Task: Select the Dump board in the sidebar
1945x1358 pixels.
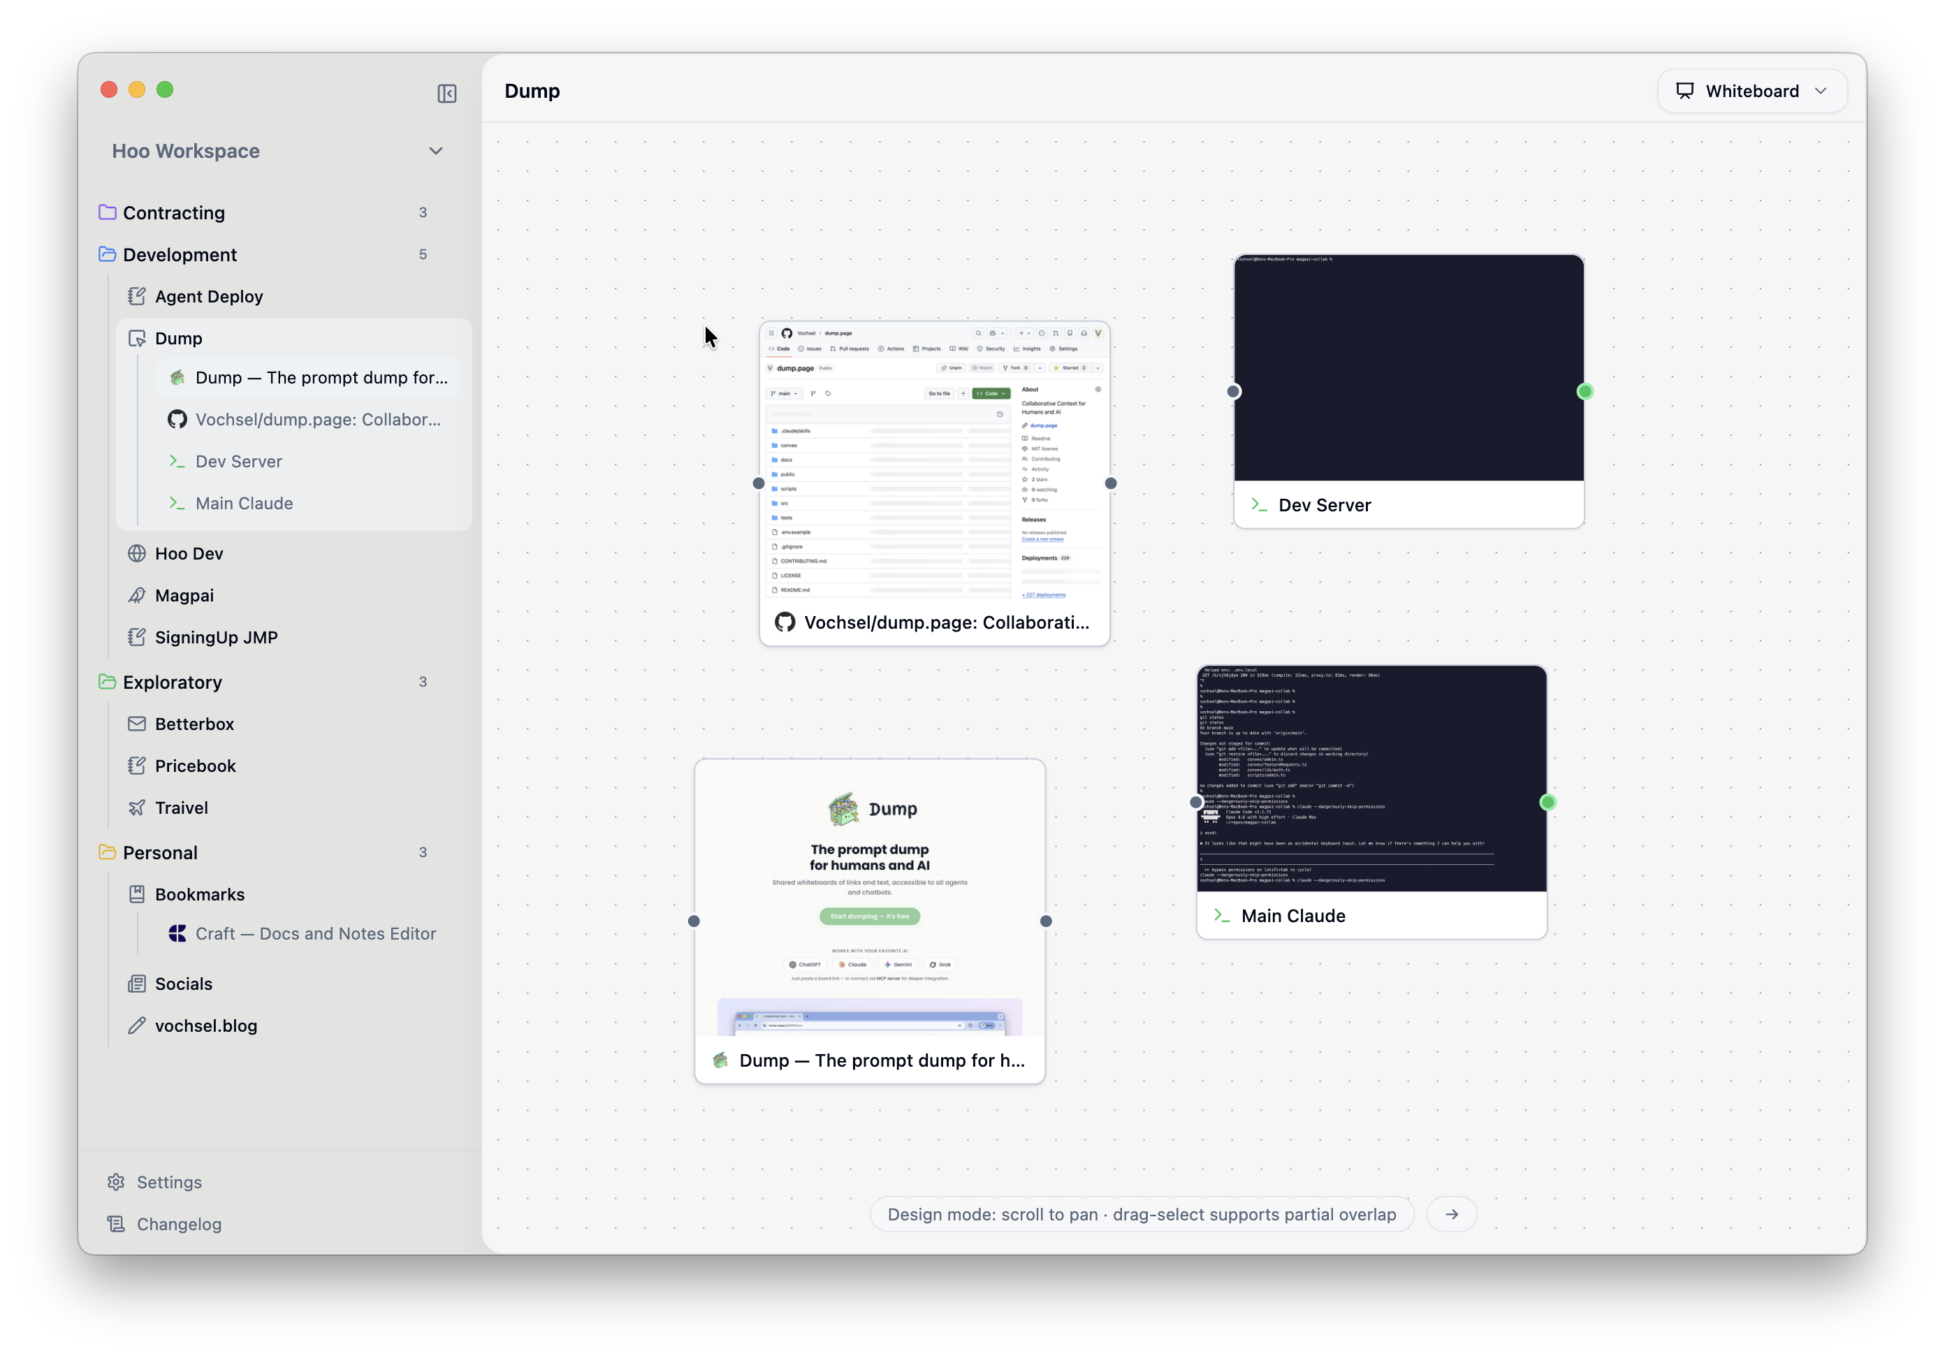Action: (x=294, y=338)
